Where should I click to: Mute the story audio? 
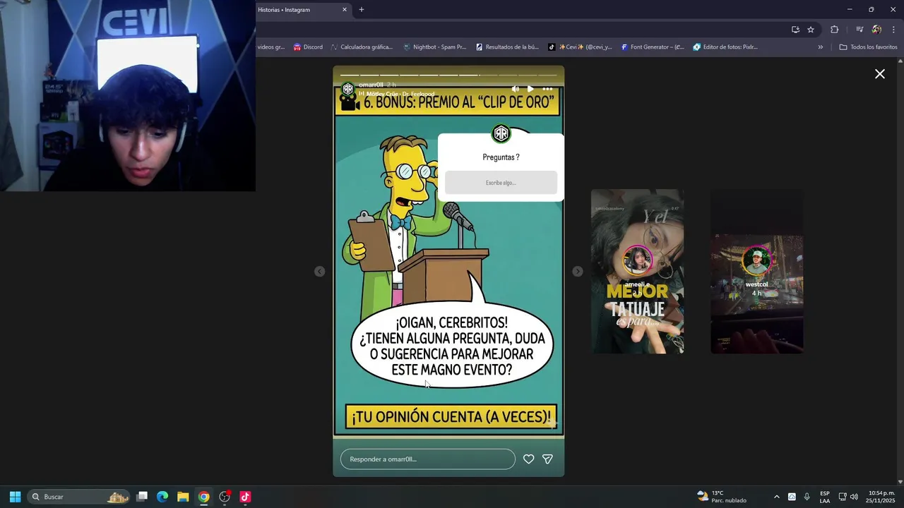click(515, 89)
